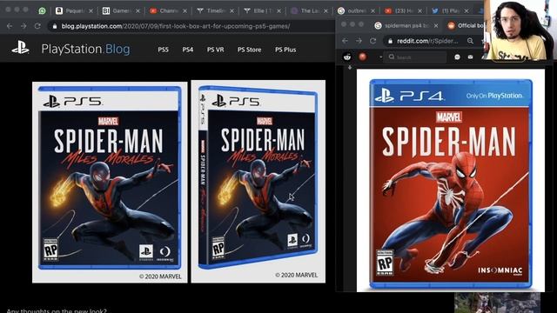Expand the Reddit community dropdown arrow

(x=380, y=57)
